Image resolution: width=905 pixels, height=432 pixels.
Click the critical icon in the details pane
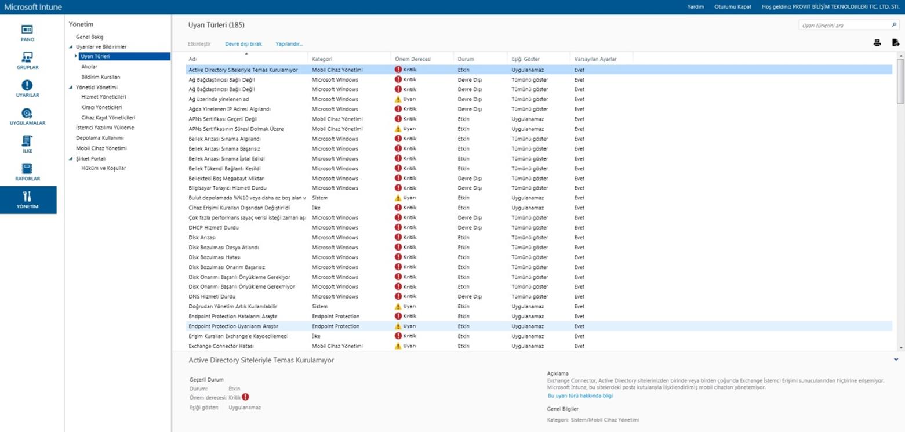245,397
